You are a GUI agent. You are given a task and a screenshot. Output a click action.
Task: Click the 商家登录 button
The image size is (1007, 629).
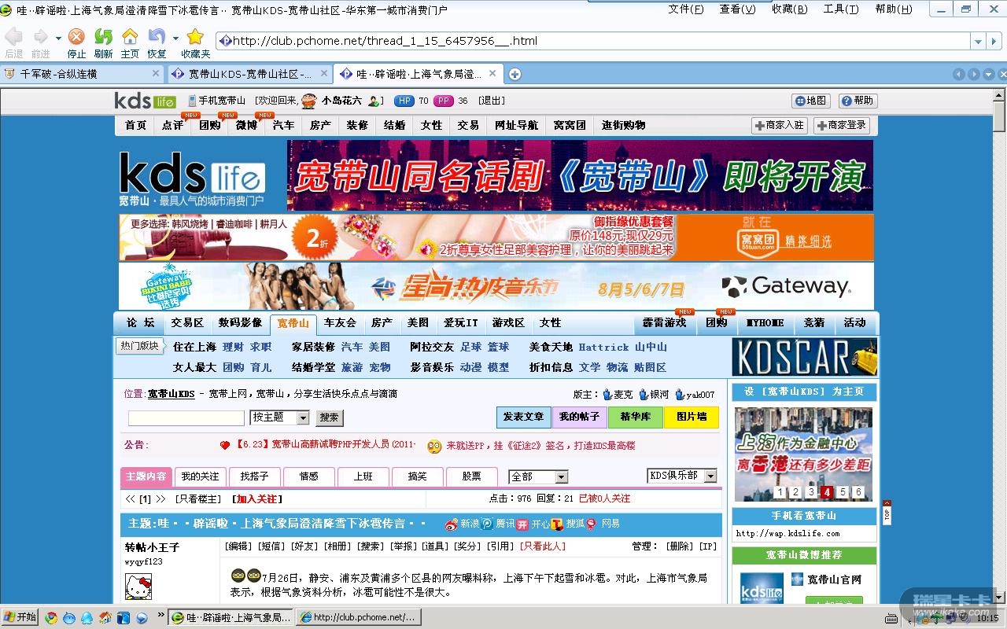842,125
